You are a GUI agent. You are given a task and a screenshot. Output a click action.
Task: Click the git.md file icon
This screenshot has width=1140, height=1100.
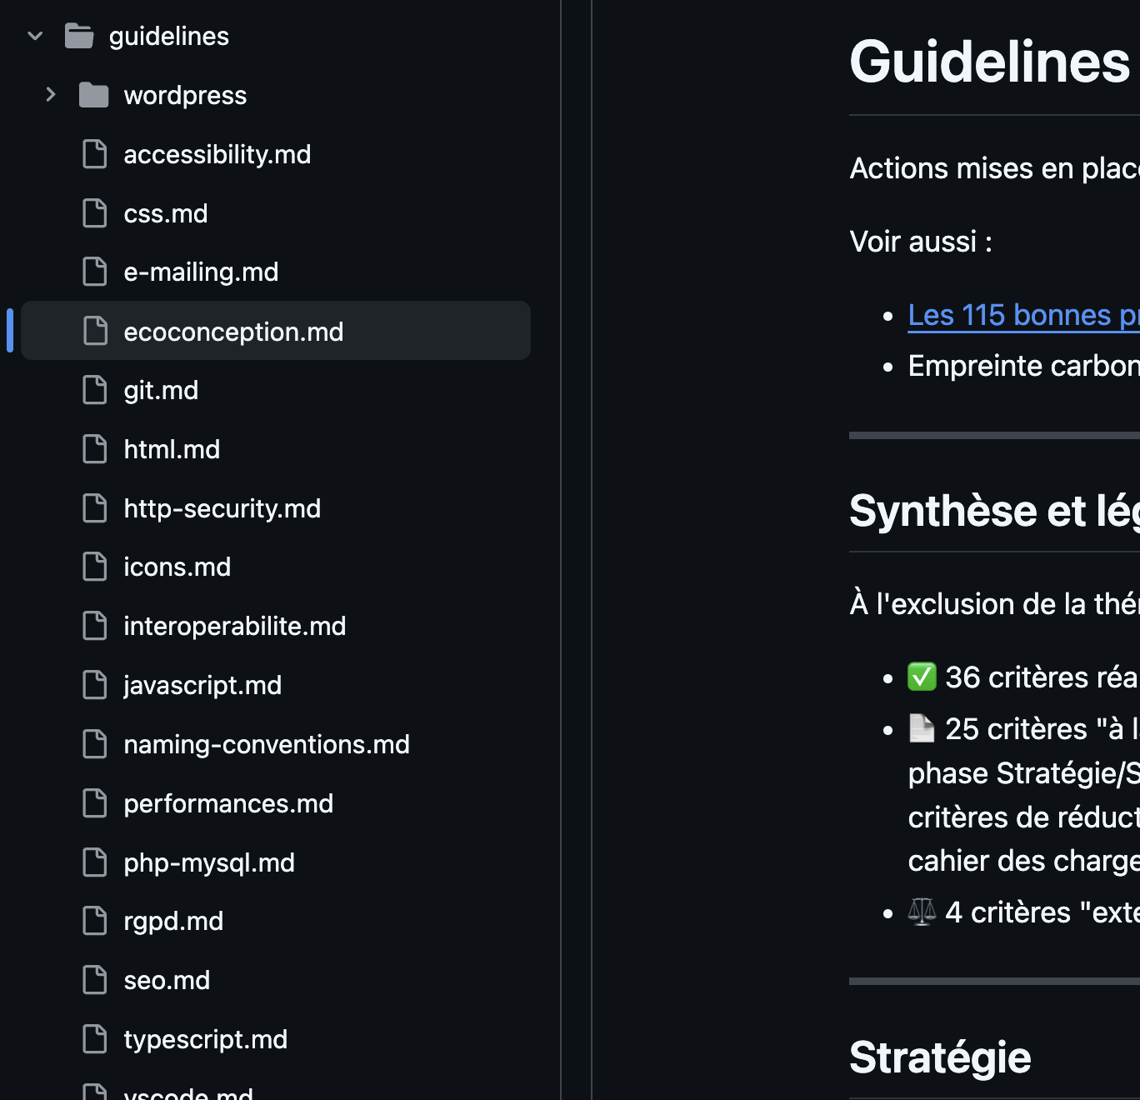click(95, 390)
